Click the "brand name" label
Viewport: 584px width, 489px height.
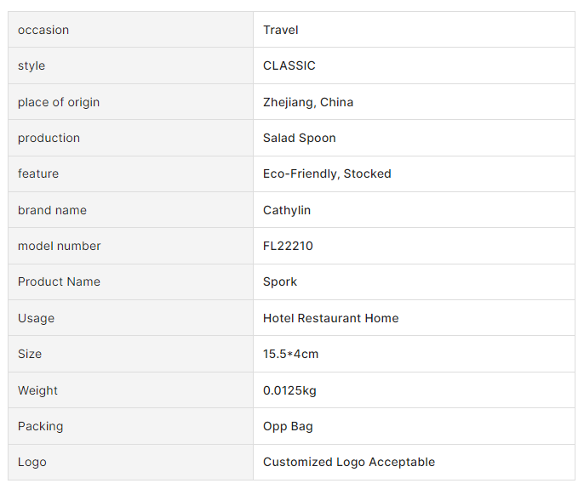[52, 210]
